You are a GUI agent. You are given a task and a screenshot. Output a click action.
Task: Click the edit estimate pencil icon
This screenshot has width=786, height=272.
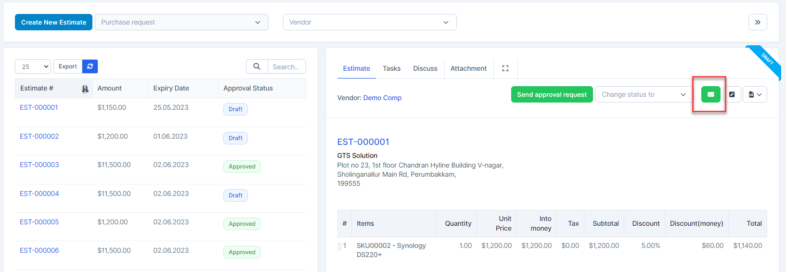(x=732, y=94)
